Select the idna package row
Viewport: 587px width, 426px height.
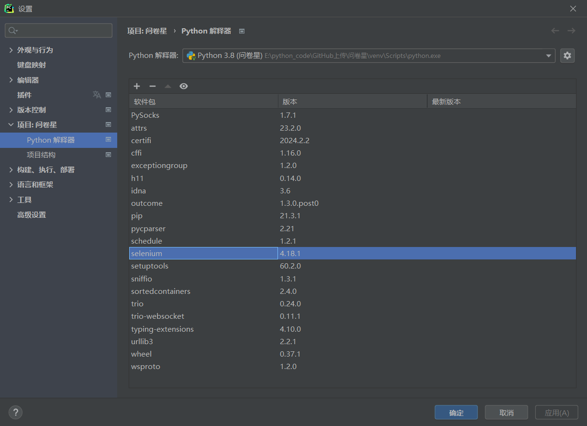353,191
